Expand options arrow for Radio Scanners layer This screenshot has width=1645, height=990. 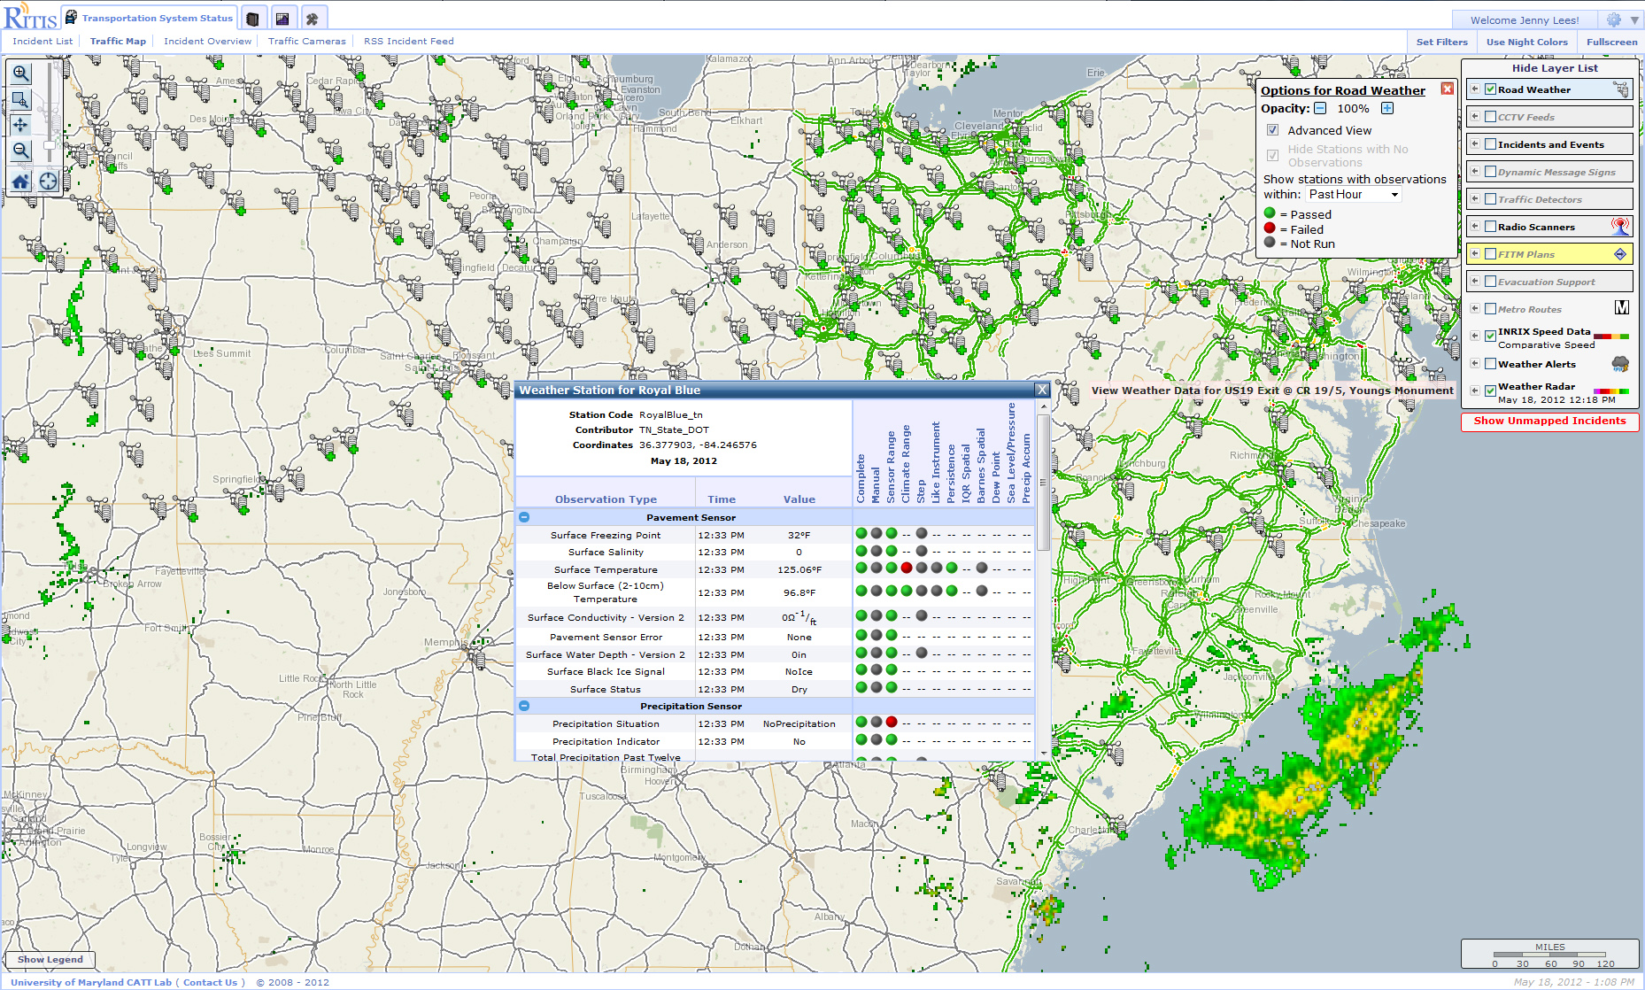click(x=1475, y=226)
